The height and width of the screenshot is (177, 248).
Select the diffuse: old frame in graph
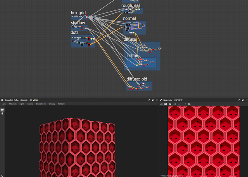[x=136, y=79]
